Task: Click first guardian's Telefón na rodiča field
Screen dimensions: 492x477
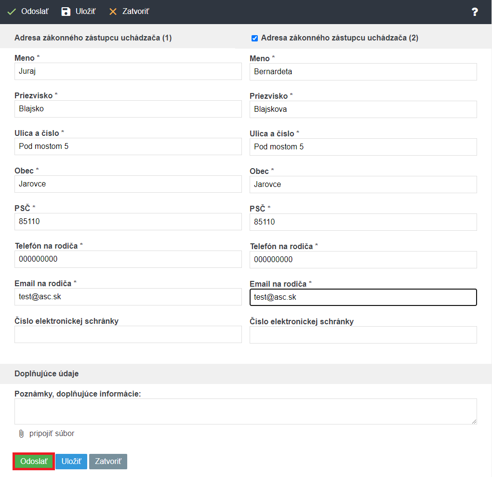Action: [128, 259]
